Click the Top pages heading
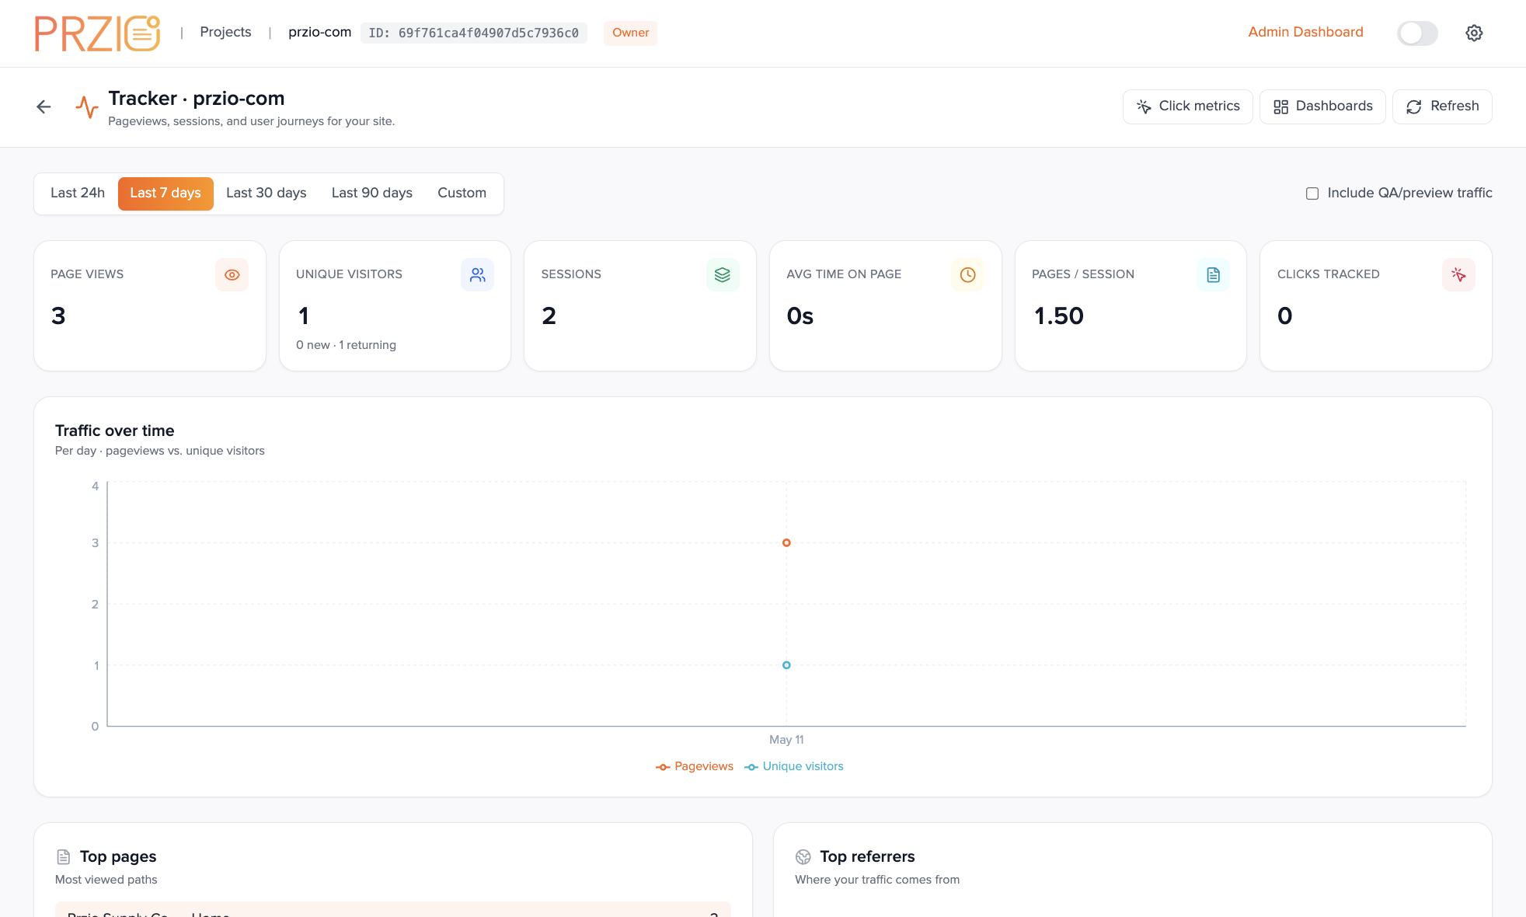The image size is (1526, 917). pyautogui.click(x=118, y=856)
